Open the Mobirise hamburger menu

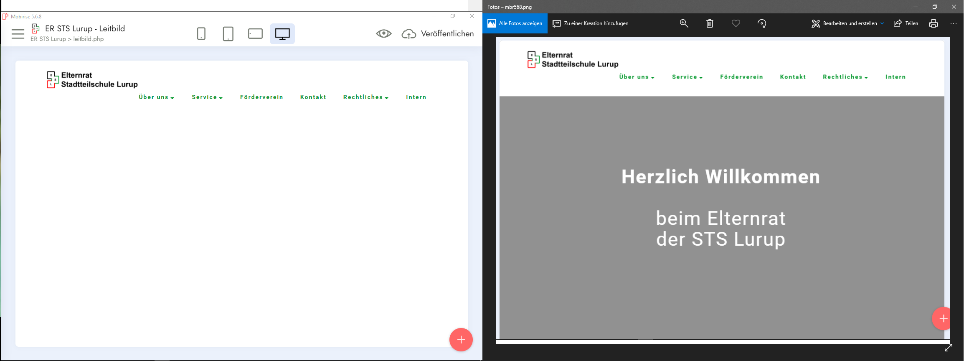pos(18,34)
